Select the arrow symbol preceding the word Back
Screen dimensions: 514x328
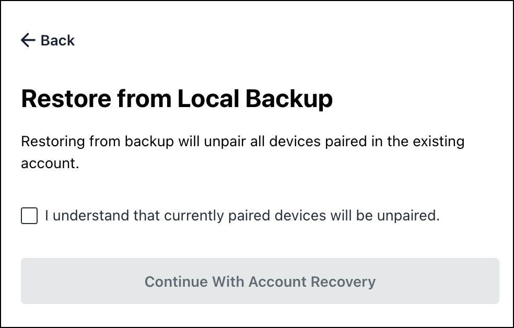pyautogui.click(x=27, y=40)
